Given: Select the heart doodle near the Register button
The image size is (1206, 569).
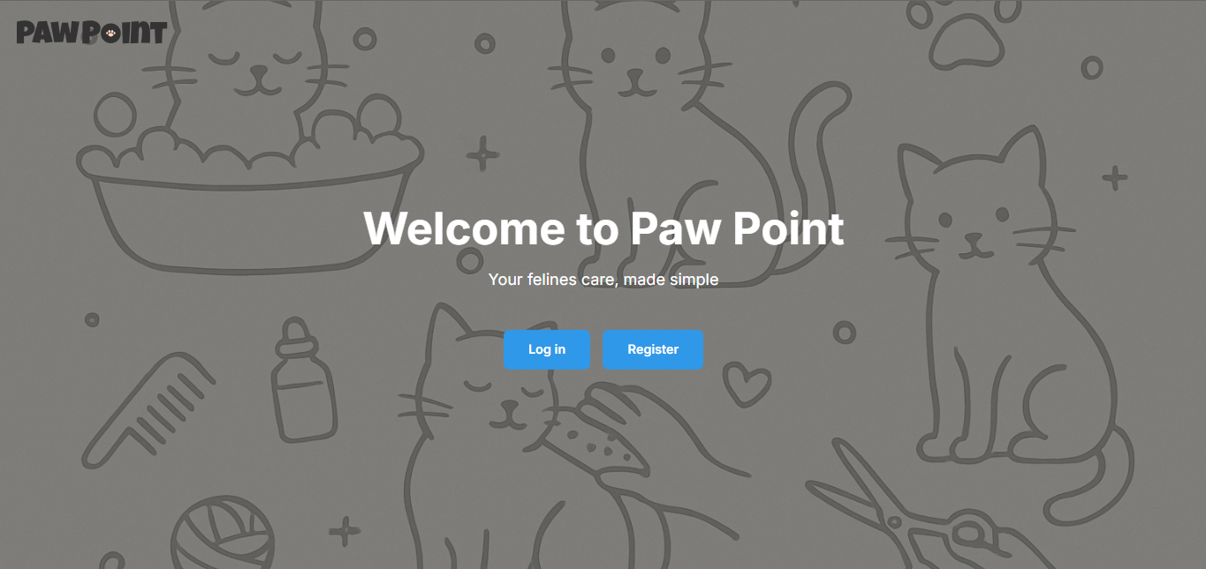Looking at the screenshot, I should 747,385.
